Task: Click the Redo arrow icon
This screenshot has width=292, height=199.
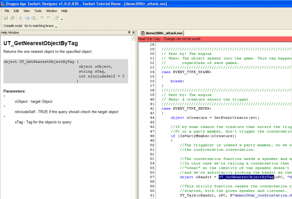Action: pos(48,18)
